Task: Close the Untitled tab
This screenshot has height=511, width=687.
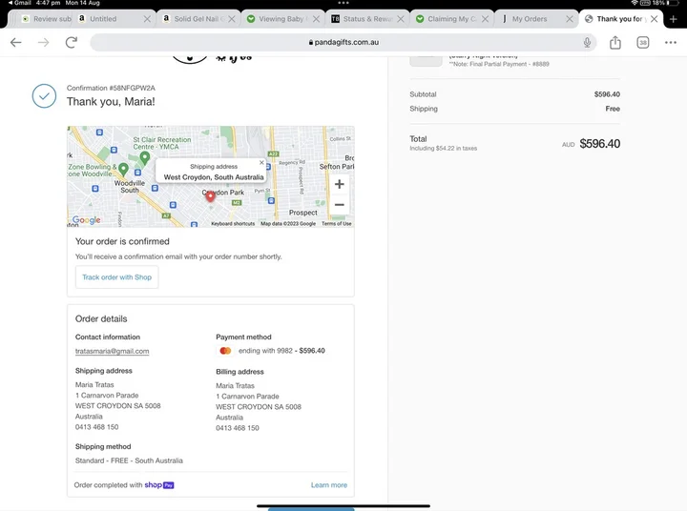Action: pyautogui.click(x=147, y=19)
